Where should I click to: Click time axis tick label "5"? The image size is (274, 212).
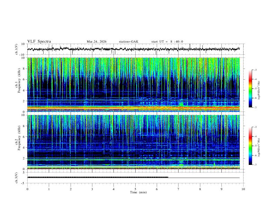coord(135,189)
